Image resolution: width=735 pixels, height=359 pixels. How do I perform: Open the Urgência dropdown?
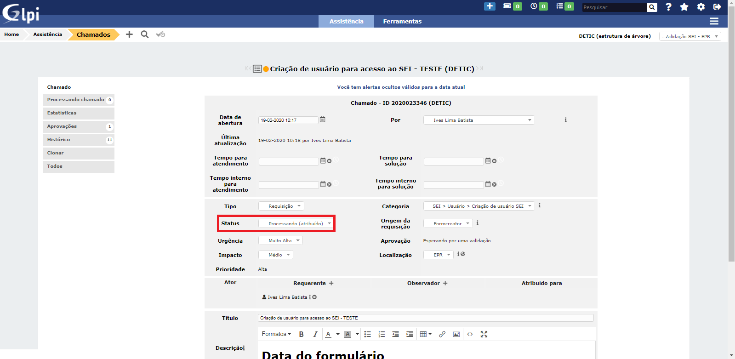280,240
